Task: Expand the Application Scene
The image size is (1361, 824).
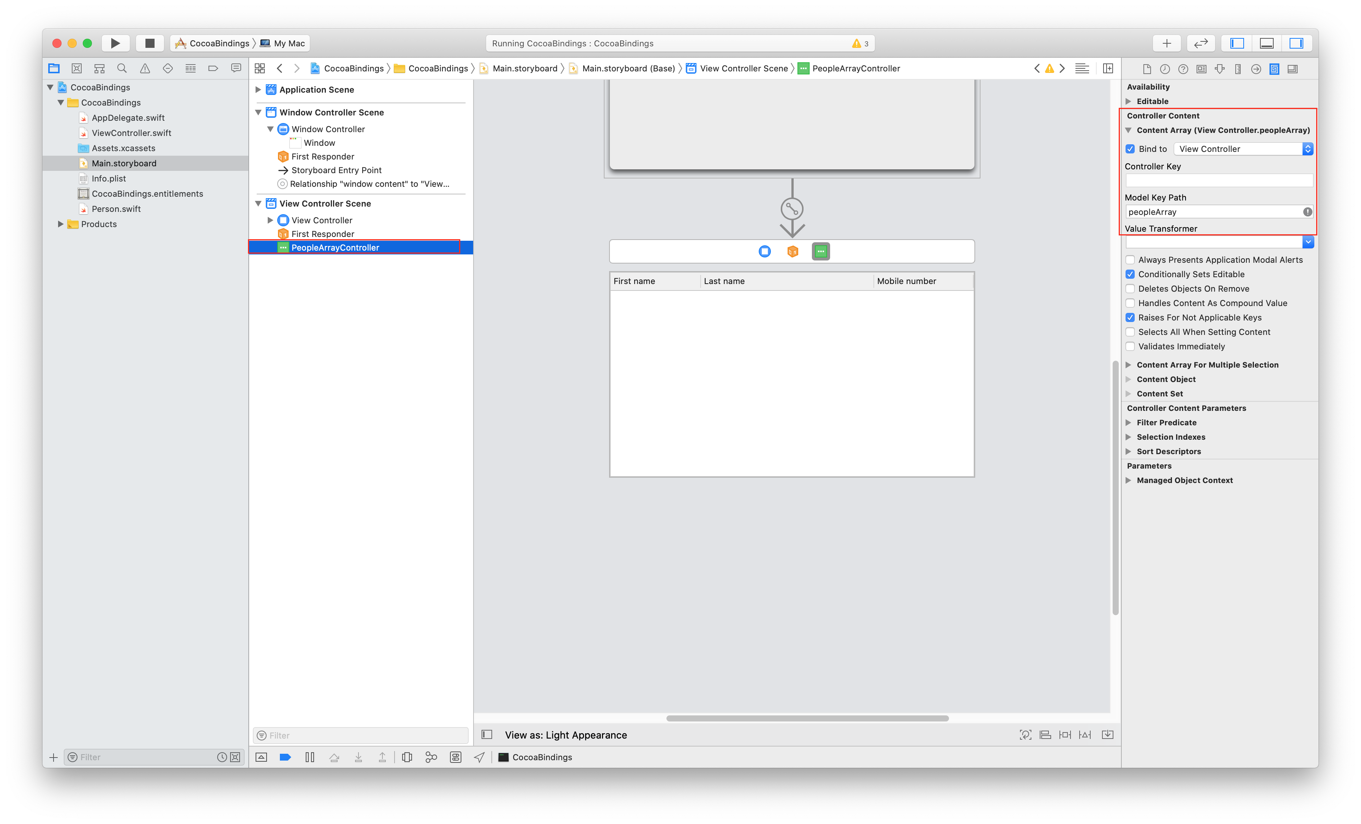Action: (x=258, y=90)
